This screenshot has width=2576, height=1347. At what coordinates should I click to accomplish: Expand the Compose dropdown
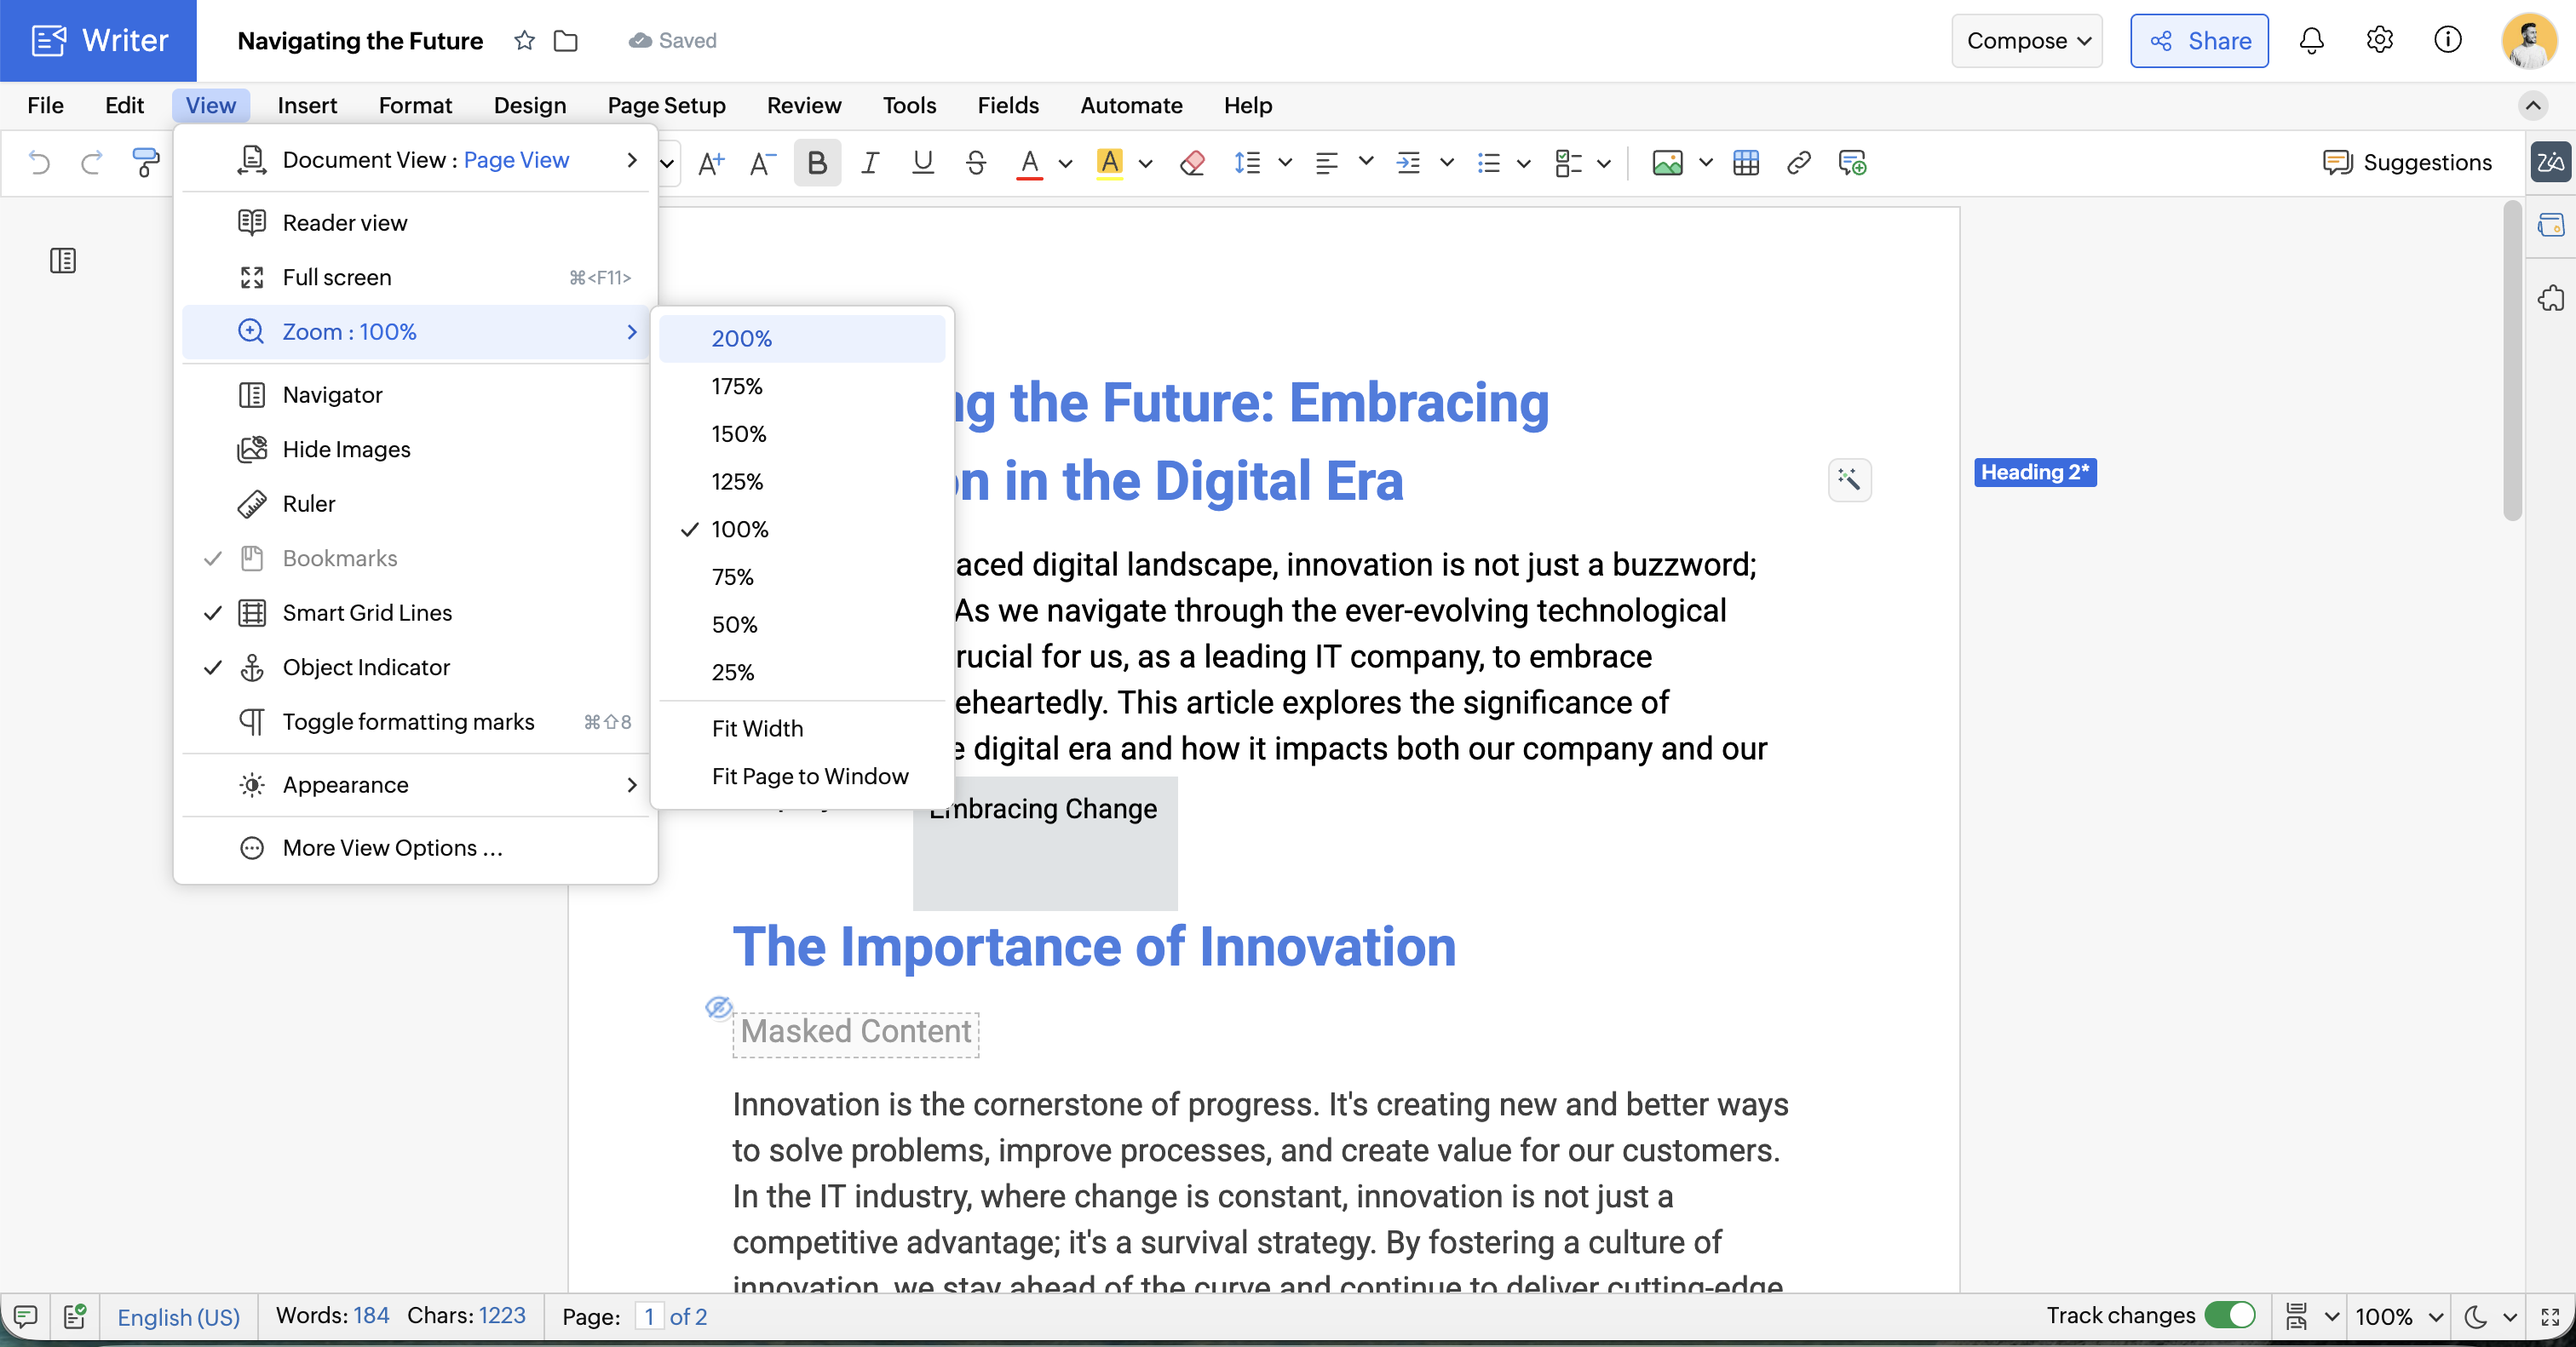pos(2027,41)
